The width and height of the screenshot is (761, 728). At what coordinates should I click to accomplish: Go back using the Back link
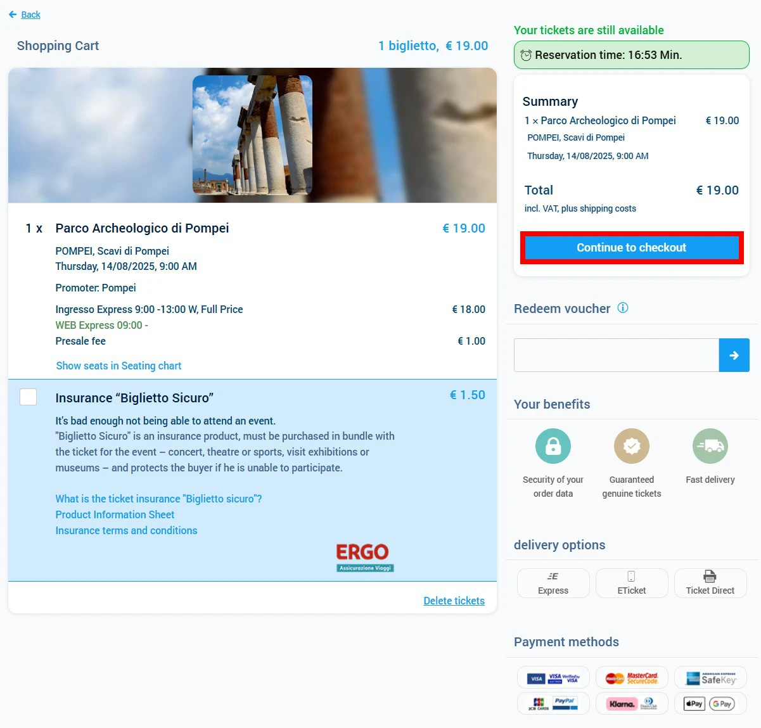[x=30, y=15]
